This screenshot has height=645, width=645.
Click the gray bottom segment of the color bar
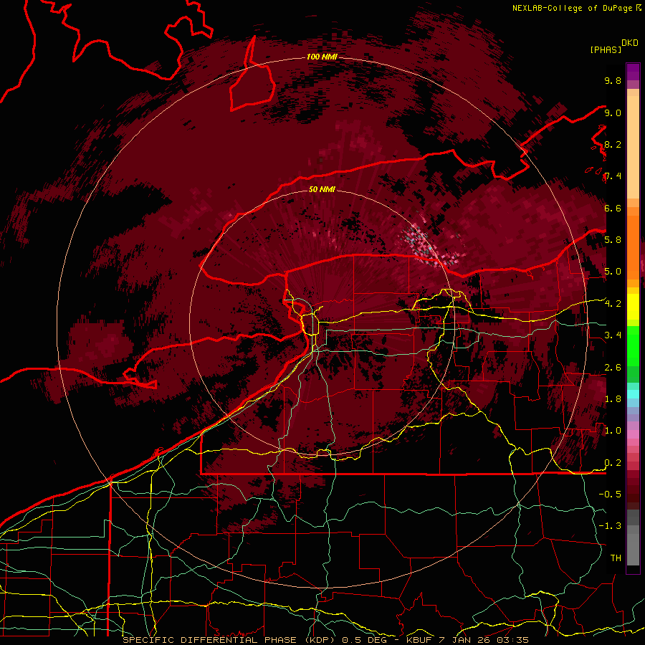633,547
